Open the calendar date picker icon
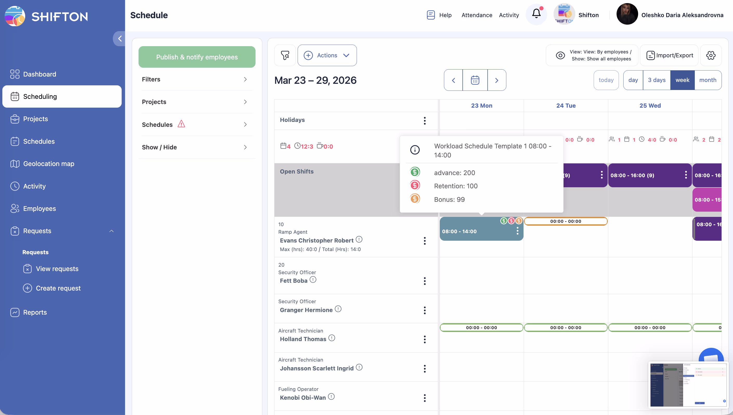The width and height of the screenshot is (733, 415). 475,80
